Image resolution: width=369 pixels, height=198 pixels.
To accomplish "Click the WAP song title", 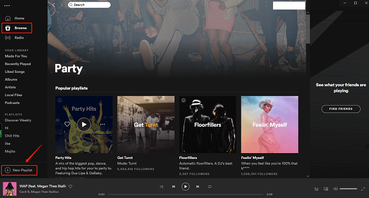I will [x=43, y=186].
